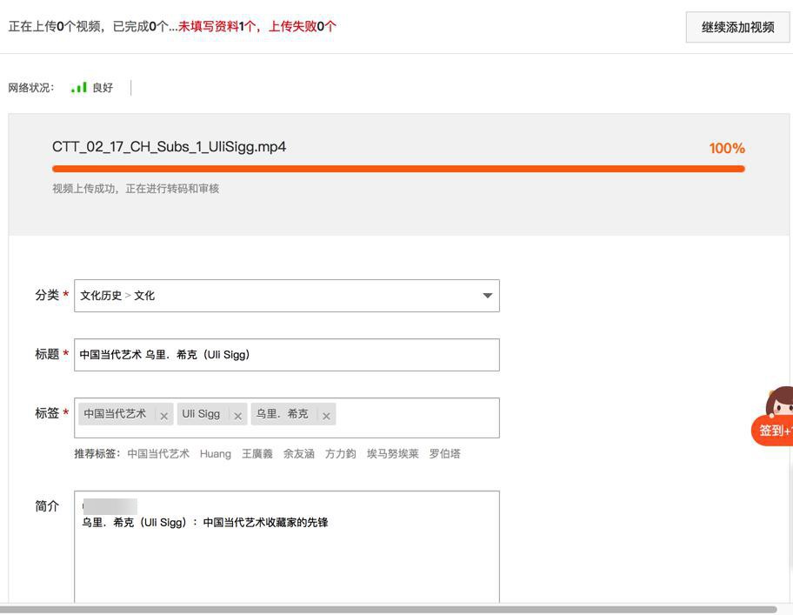Remove the 乌里．希克 tag

[326, 417]
